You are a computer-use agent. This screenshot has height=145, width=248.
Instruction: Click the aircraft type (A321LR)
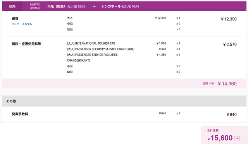[x=35, y=8]
